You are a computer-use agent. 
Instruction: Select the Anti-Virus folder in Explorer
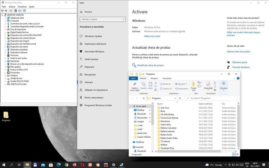coord(165,108)
